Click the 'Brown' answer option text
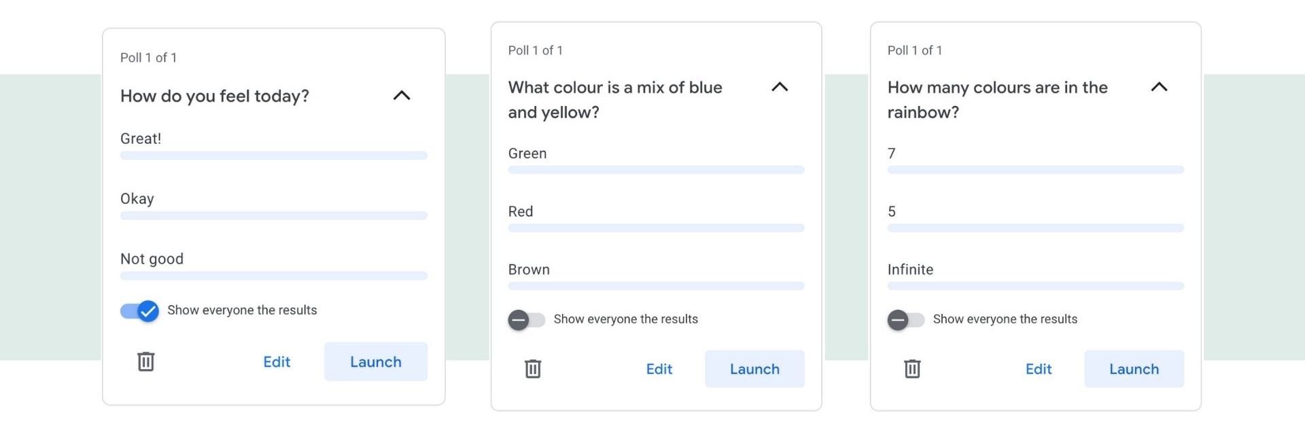The image size is (1305, 439). pos(529,270)
